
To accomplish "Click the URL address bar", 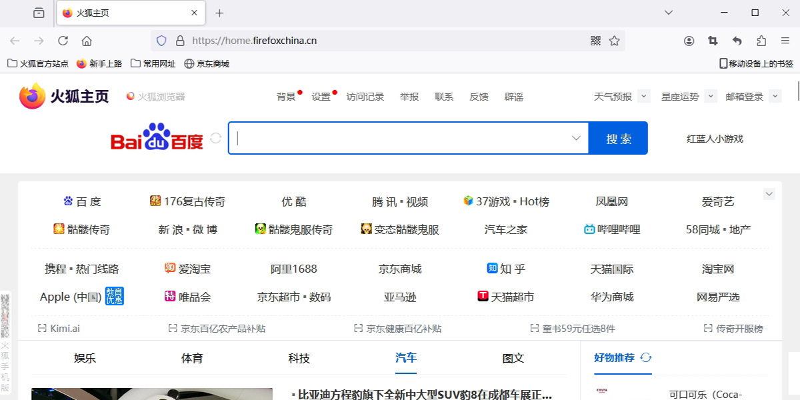I will pos(387,41).
